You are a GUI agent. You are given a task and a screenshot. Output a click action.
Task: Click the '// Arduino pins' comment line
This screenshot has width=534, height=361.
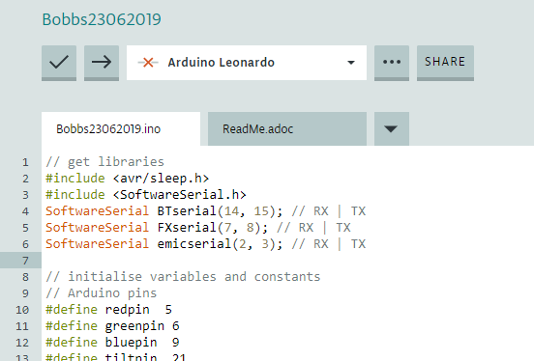point(102,293)
